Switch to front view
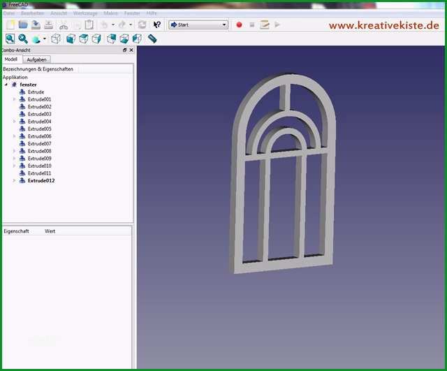Viewport: 447px width, 371px height. 71,39
